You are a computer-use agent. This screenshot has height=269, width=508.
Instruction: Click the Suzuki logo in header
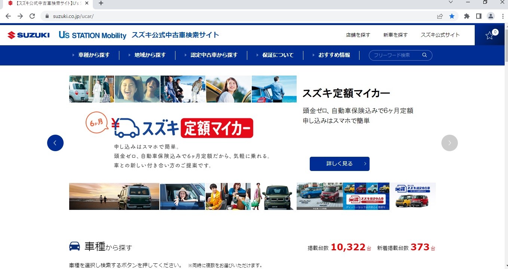point(28,35)
